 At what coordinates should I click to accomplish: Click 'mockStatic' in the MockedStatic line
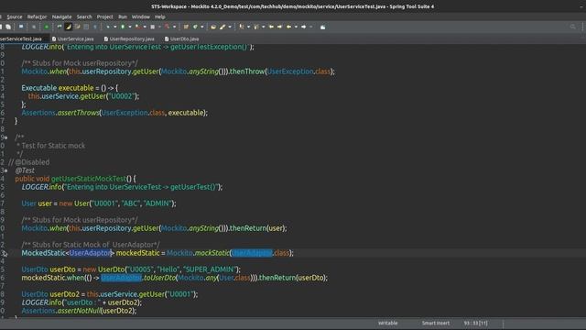[x=212, y=253]
